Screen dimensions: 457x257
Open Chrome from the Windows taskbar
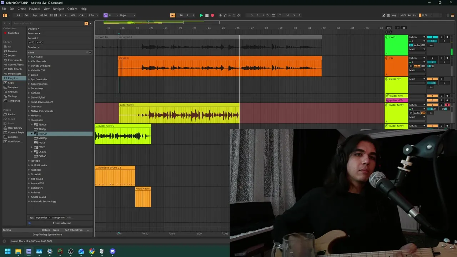click(x=92, y=251)
